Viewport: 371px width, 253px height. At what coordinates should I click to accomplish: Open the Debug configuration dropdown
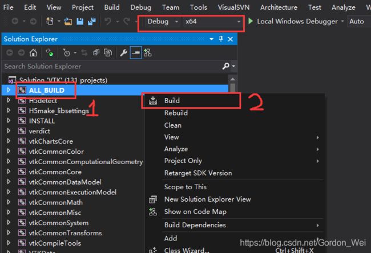click(x=162, y=22)
